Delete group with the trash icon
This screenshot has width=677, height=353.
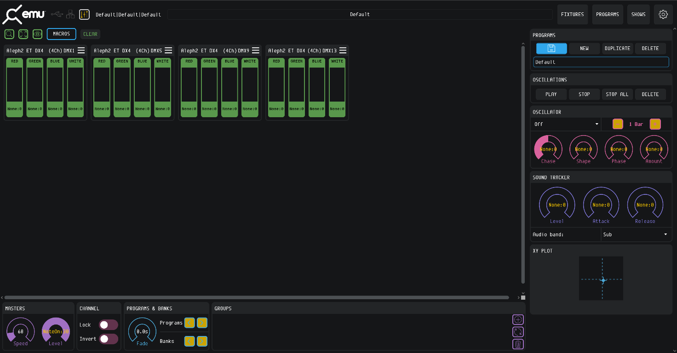[x=518, y=344]
